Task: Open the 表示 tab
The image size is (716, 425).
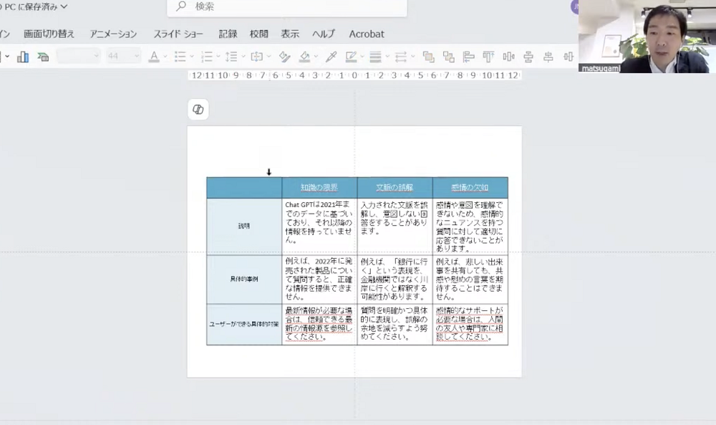Action: (x=290, y=34)
